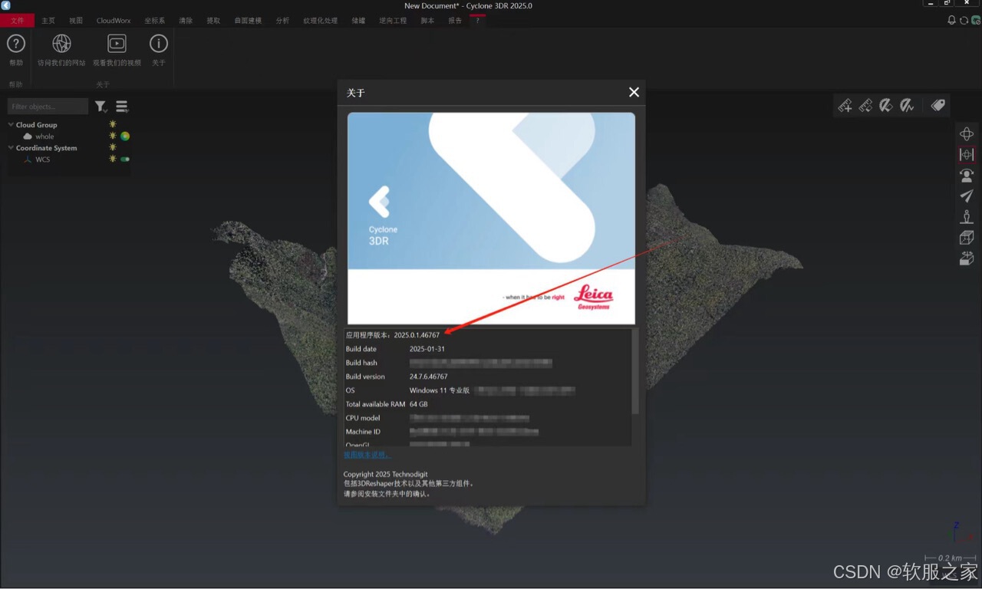Switch to the 提取 ribbon tab

coord(213,21)
